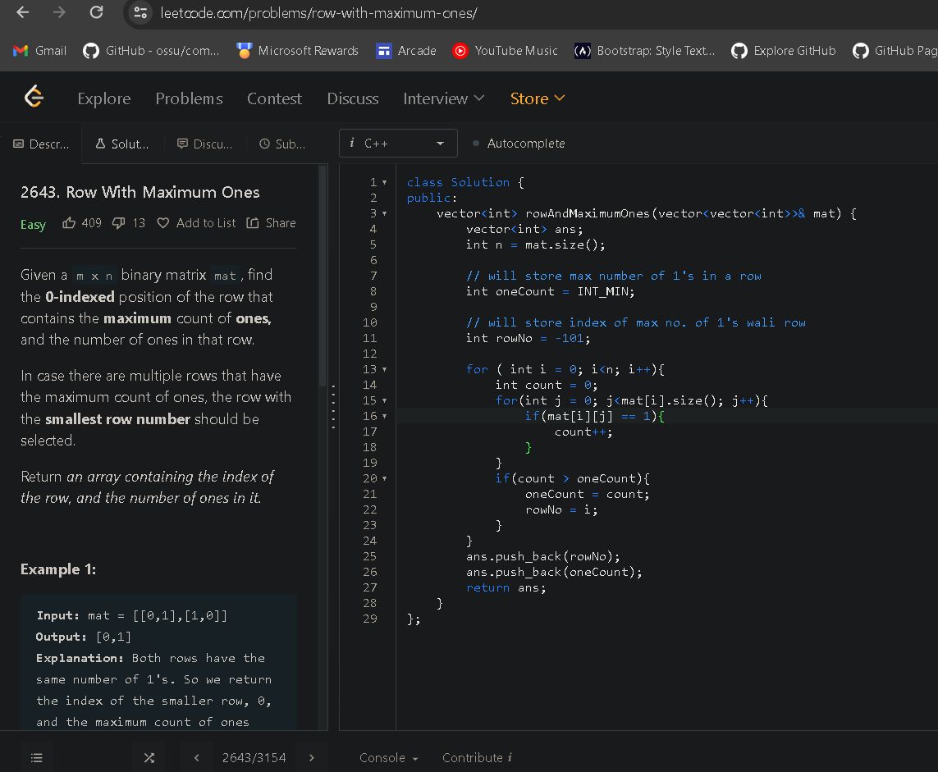Viewport: 938px width, 772px height.
Task: Toggle the Autocomplete option
Action: coord(519,144)
